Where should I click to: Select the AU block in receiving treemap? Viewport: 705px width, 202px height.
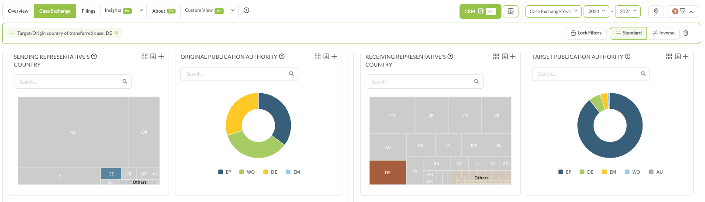coord(387,147)
